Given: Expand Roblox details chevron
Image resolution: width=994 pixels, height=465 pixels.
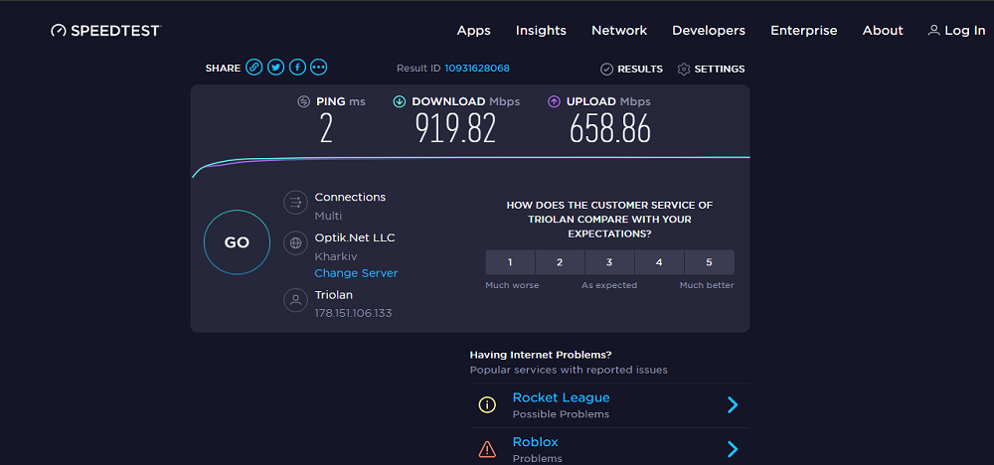Looking at the screenshot, I should [x=733, y=449].
